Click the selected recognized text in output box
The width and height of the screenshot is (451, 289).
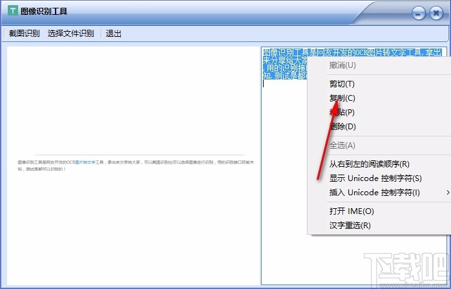[285, 64]
